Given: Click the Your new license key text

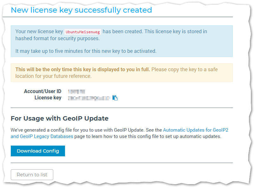Looking at the screenshot, I should pos(39,32).
